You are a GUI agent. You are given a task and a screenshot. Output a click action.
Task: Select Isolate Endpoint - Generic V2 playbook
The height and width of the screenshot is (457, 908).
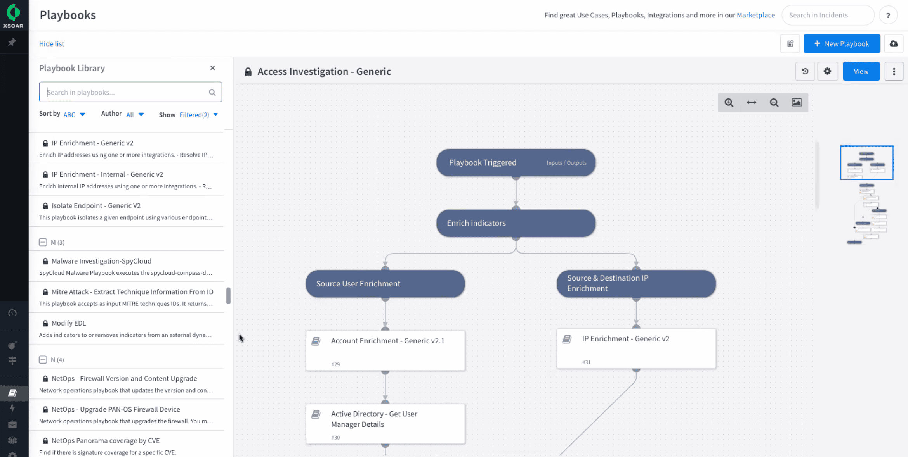coord(96,205)
